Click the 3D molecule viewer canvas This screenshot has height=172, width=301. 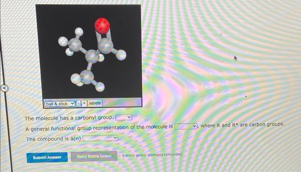(x=89, y=52)
